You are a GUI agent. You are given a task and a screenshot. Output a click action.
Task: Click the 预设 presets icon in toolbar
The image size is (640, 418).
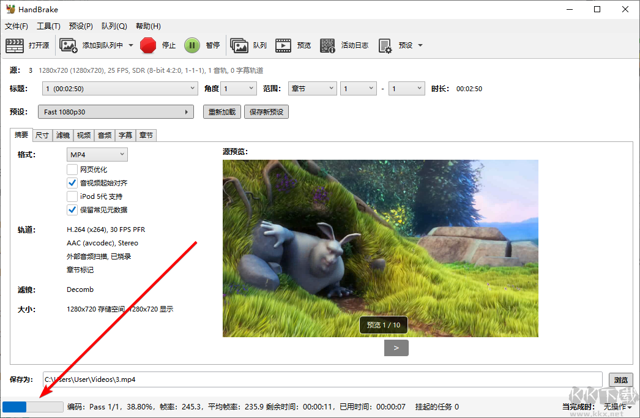coord(385,45)
